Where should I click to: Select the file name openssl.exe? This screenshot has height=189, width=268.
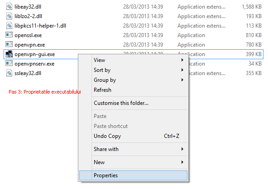28,35
